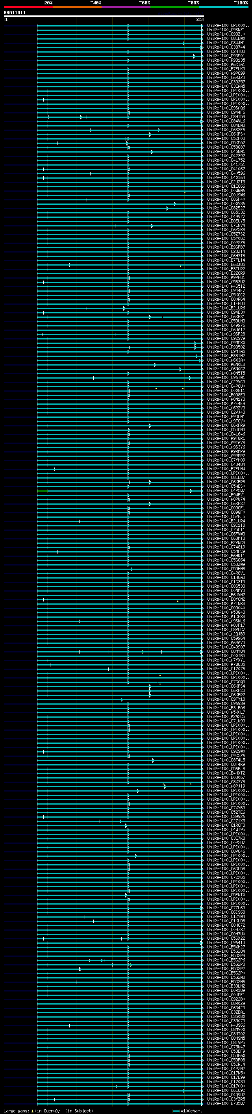This screenshot has width=252, height=1114.
Task: Select the UniRef100_B0Y6M2 label
Action: click(226, 599)
